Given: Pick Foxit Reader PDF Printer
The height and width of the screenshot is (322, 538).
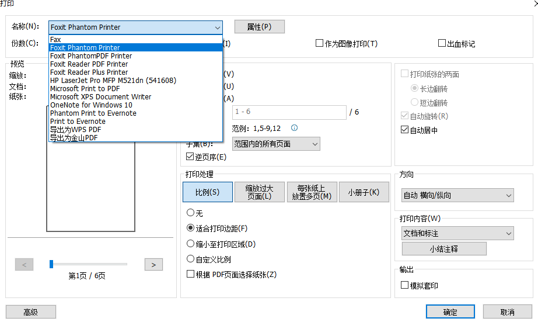Looking at the screenshot, I should pos(136,64).
